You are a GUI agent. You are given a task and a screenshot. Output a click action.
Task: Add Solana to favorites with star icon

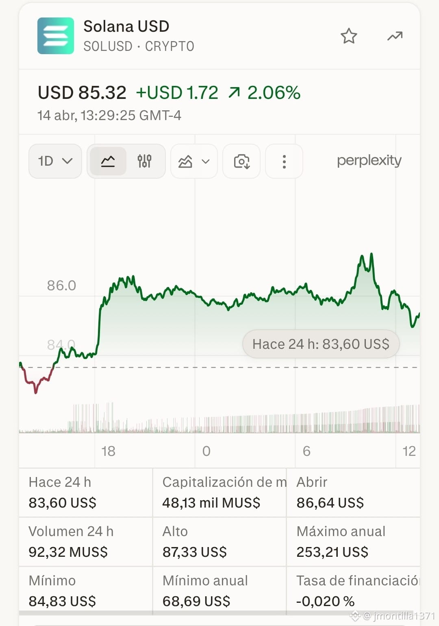pyautogui.click(x=349, y=36)
